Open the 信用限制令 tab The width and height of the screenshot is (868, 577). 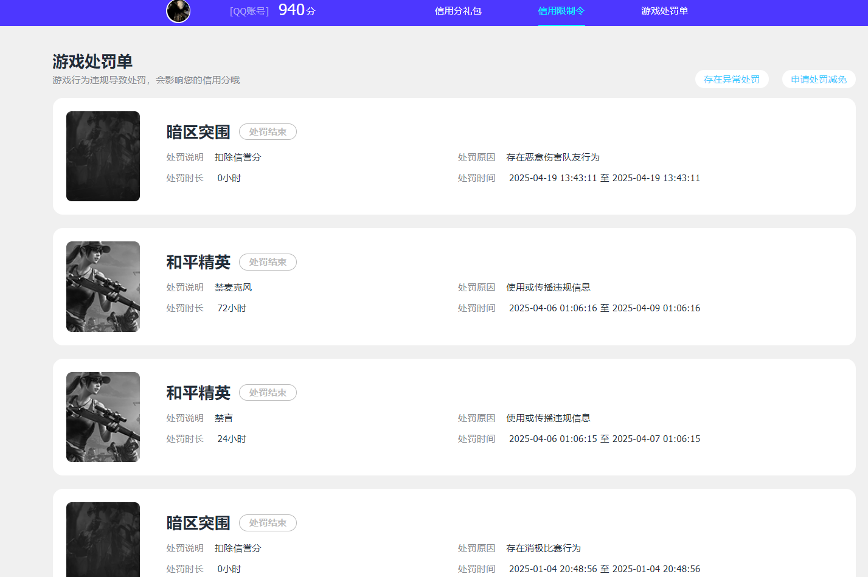[561, 11]
